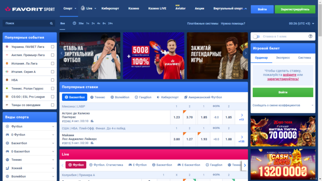The width and height of the screenshot is (322, 181).
Task: Click the Е-Футбол gamepad icon in sidebar
Action: tap(8, 134)
